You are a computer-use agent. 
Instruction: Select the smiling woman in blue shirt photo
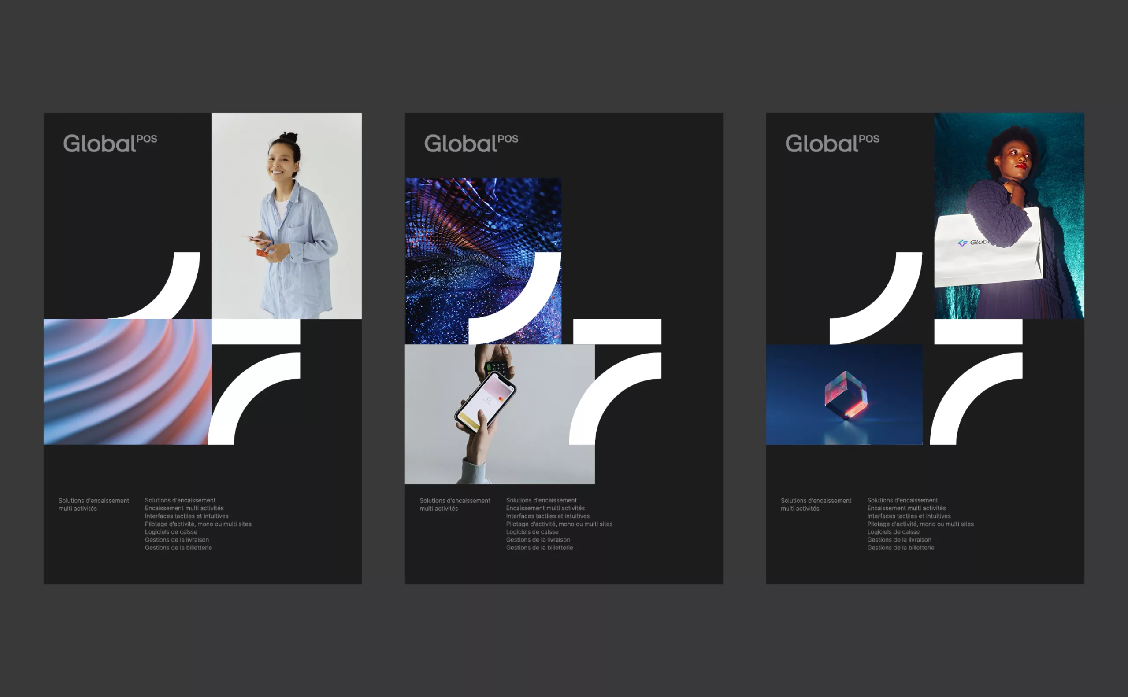(286, 215)
